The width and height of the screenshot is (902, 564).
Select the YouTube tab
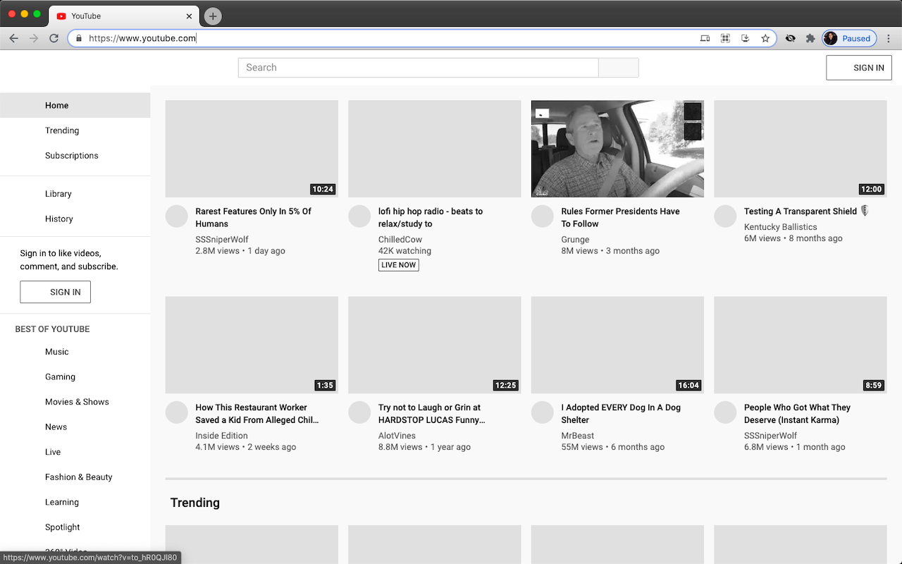[x=124, y=16]
